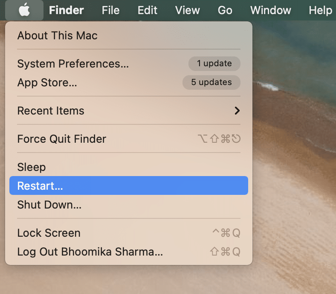Choose Force Quit Finder

[x=61, y=139]
